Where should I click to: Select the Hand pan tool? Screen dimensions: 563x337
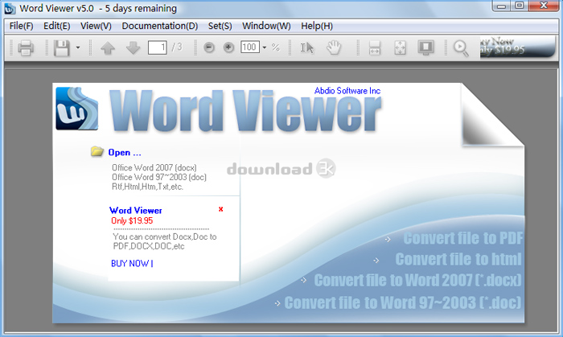point(334,47)
